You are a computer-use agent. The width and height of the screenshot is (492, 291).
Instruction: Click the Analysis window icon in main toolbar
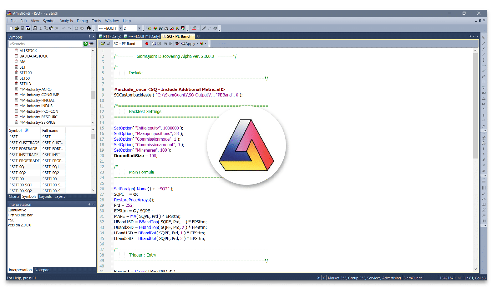tap(183, 28)
